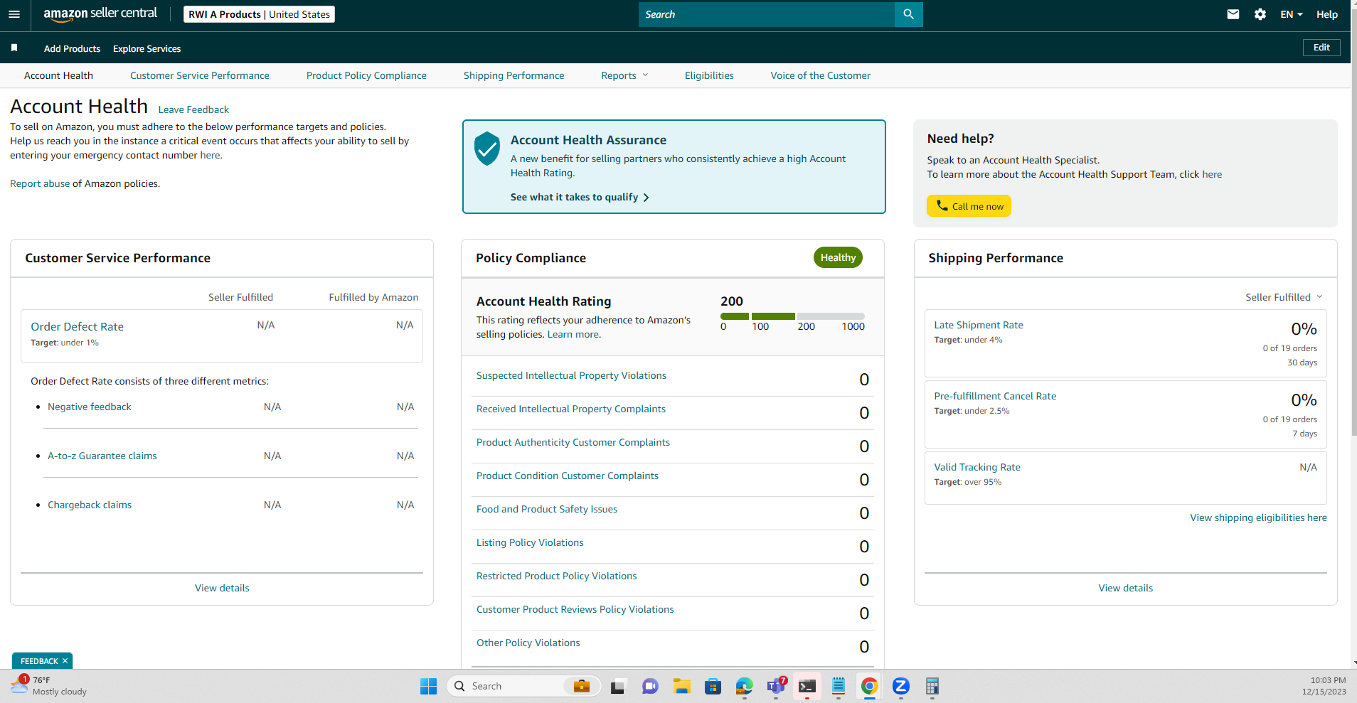Click the Amazon Seller Central logo
This screenshot has width=1357, height=703.
click(100, 14)
